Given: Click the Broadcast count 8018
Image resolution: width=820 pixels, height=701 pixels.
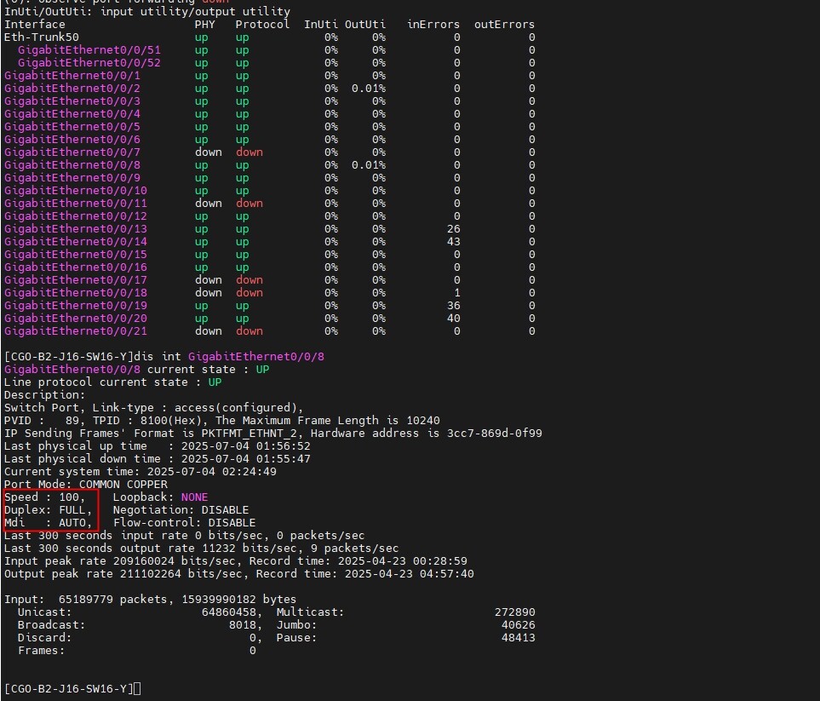Looking at the screenshot, I should click(x=242, y=624).
